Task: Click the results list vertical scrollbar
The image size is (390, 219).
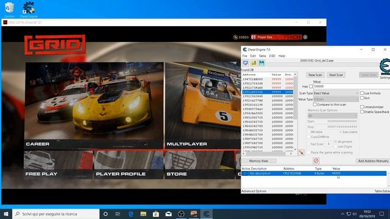Action: pos(295,113)
